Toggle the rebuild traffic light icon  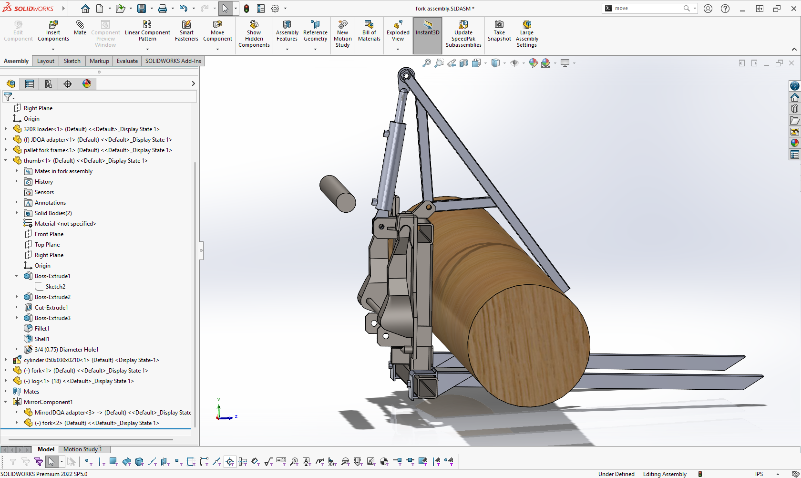[246, 9]
